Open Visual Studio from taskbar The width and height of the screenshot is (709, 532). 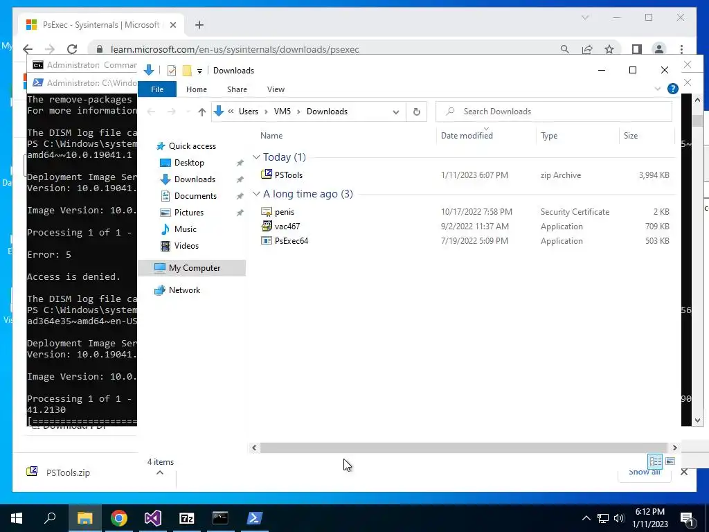point(153,518)
